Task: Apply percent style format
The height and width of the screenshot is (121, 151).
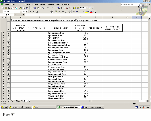Action: (x=59, y=12)
